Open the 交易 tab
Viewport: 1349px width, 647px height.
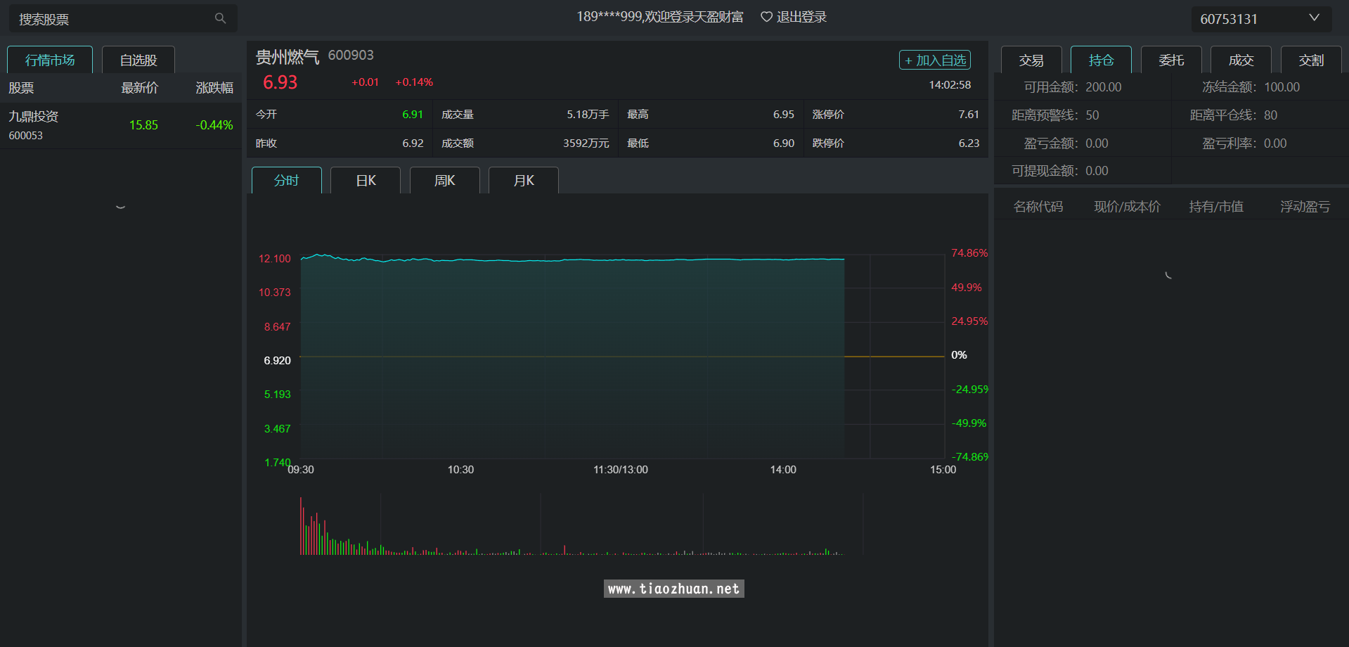click(1031, 60)
